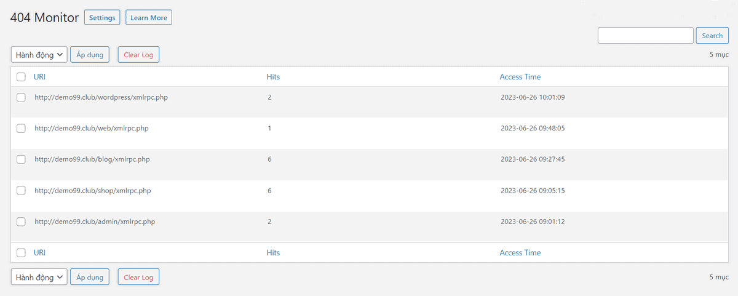Select the http://demo99.club/admin/xmlrpc.php URI text
The width and height of the screenshot is (738, 296).
point(95,222)
